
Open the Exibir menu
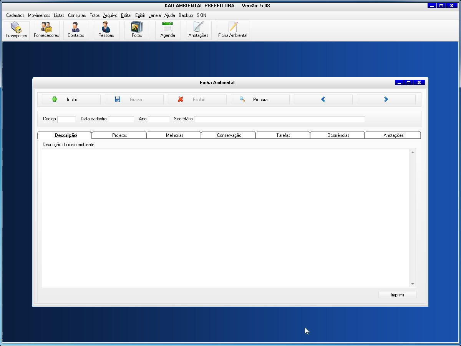click(x=140, y=15)
